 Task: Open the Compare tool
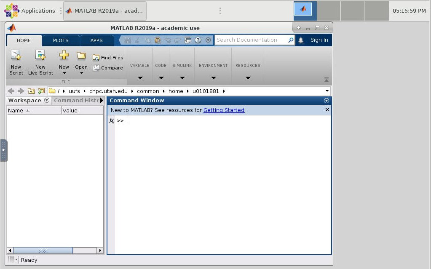(108, 68)
